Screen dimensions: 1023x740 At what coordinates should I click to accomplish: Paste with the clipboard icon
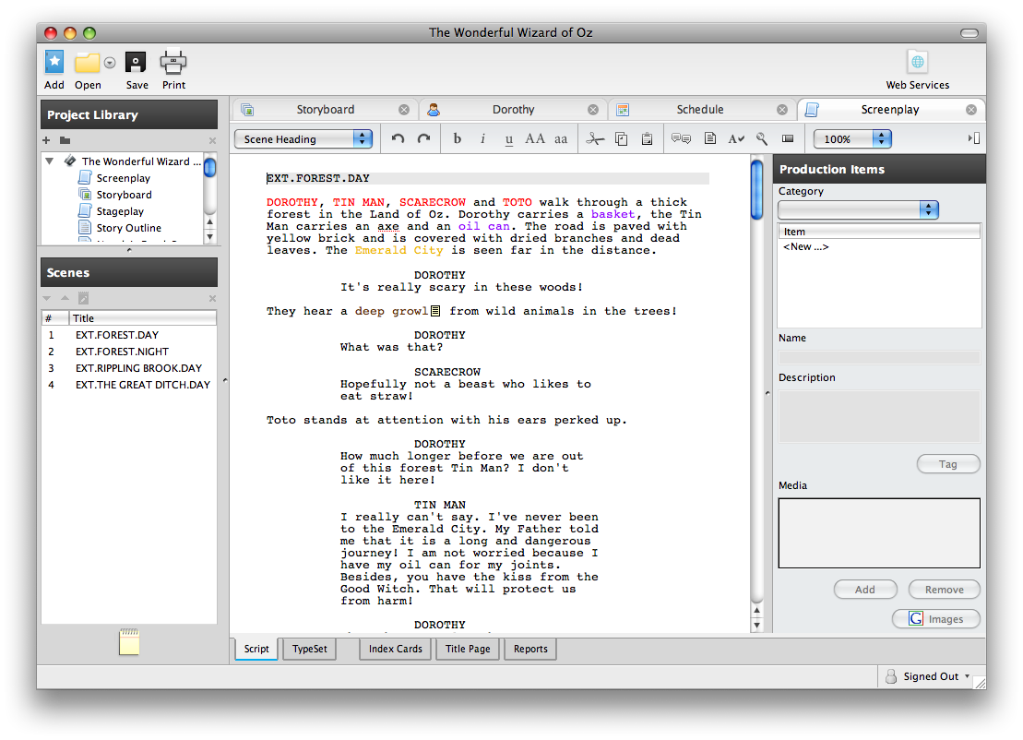pos(647,138)
